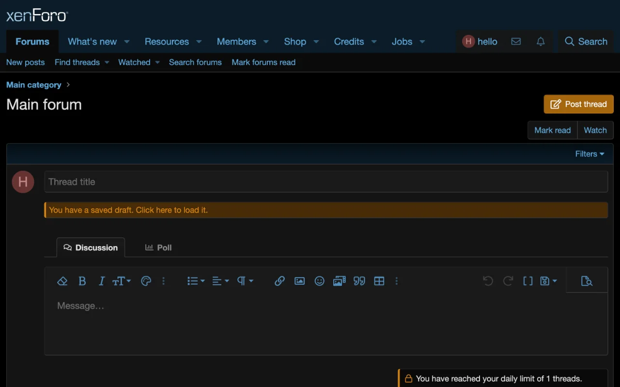Toggle italic text formatting
This screenshot has width=620, height=387.
102,281
